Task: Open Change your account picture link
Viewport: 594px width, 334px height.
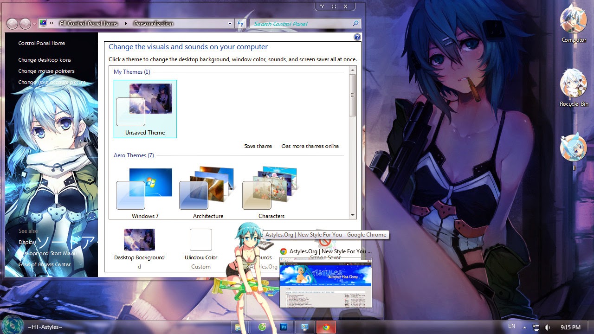Action: [52, 82]
